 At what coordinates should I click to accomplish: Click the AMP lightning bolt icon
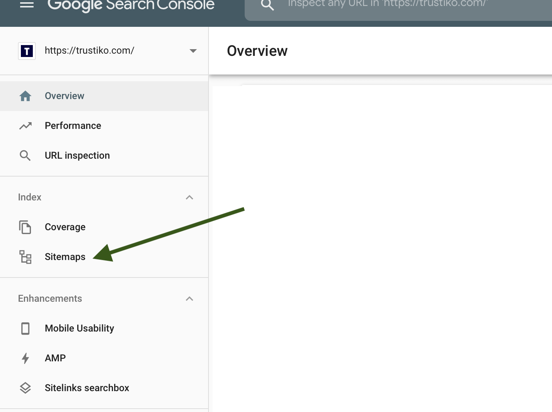coord(25,358)
